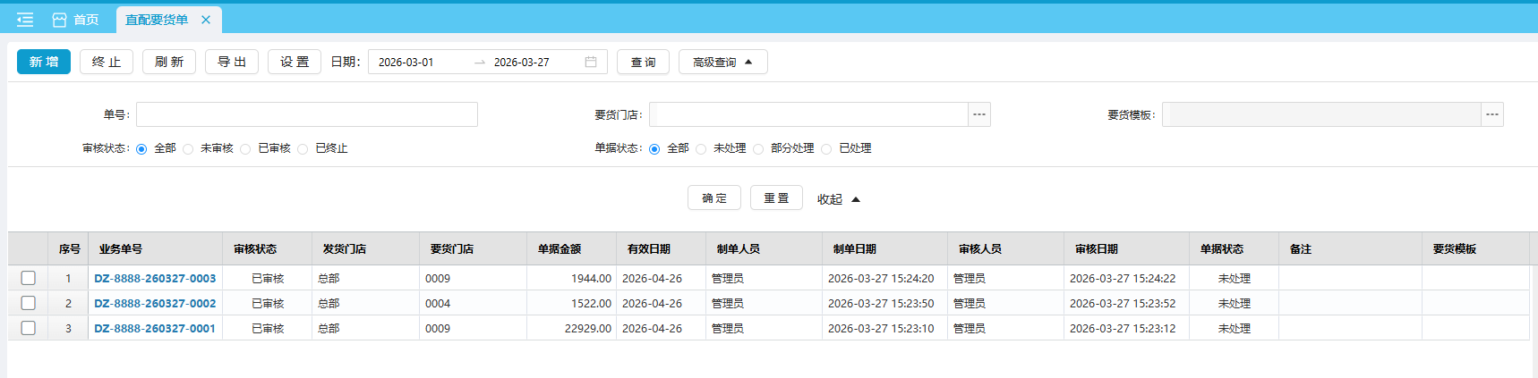1538x378 pixels.
Task: Open order link DZ-8888-260327-0003
Action: tap(155, 278)
